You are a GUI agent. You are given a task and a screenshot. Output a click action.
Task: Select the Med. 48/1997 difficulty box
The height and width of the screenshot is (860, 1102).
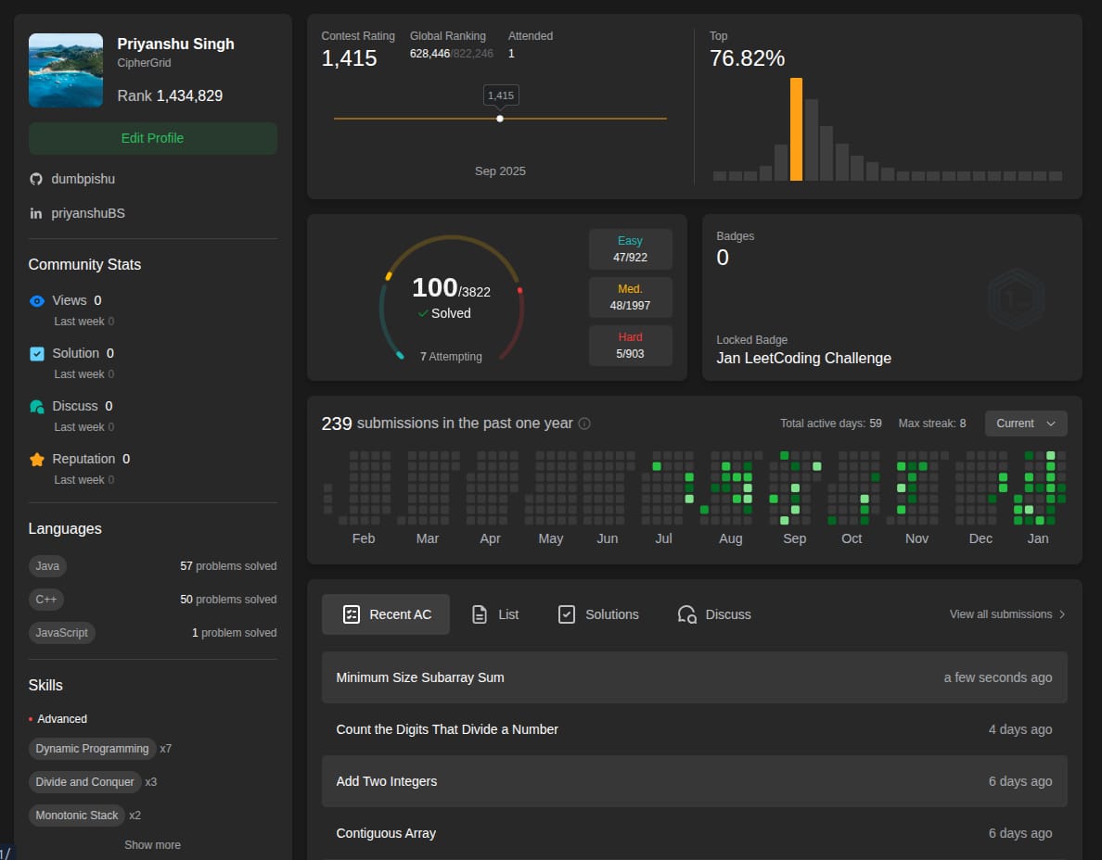pos(631,297)
